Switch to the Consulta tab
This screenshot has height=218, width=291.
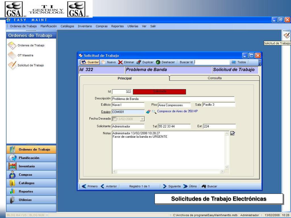215,78
